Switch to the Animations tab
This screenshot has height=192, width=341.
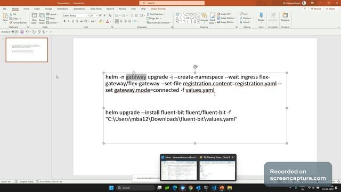coord(79,9)
